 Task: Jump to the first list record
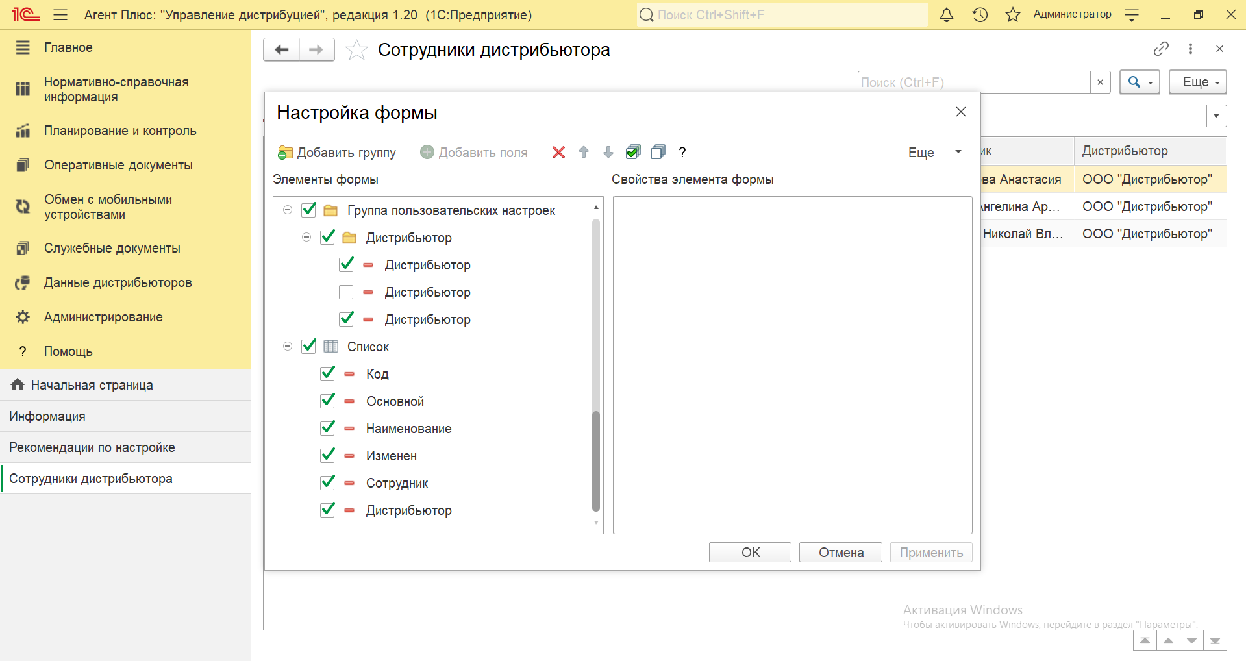(1145, 640)
